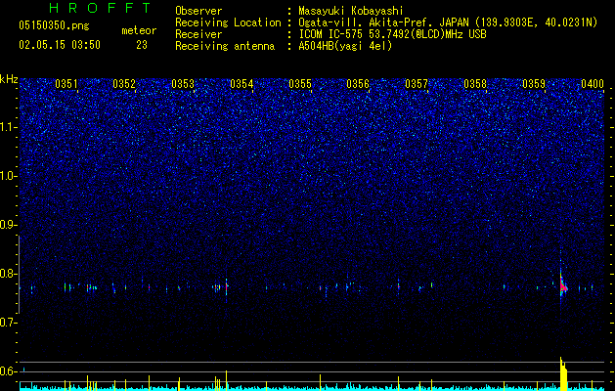Select the file name 05150350.png
Screen dimensions: 615x391
(54, 26)
